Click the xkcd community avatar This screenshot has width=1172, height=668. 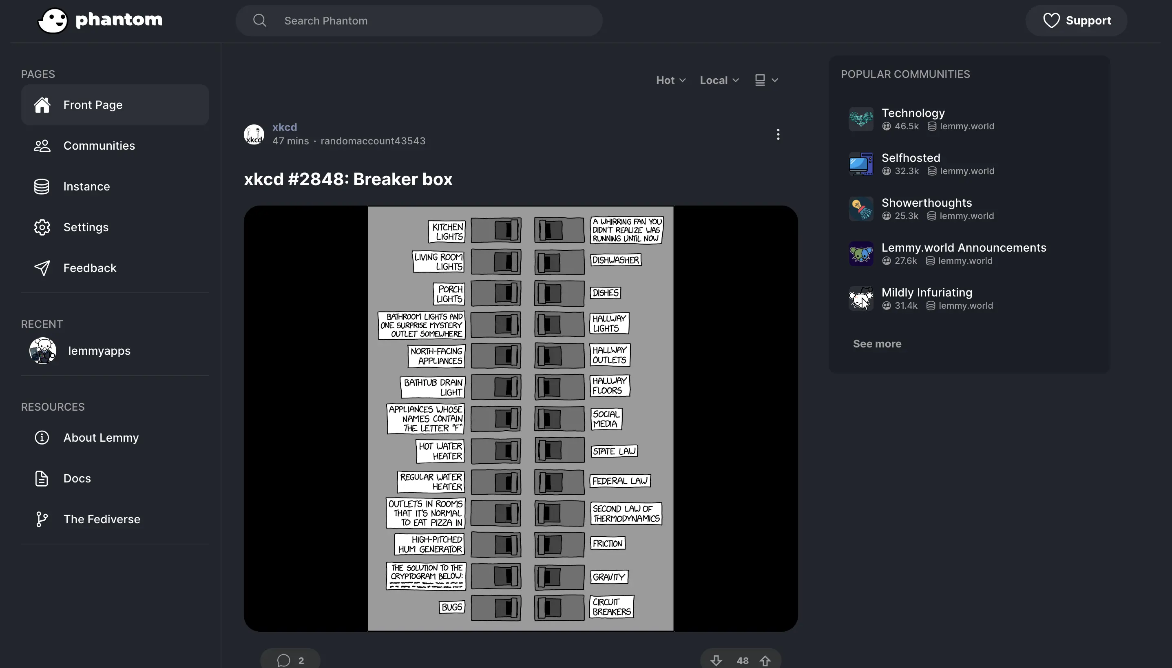[x=254, y=135]
